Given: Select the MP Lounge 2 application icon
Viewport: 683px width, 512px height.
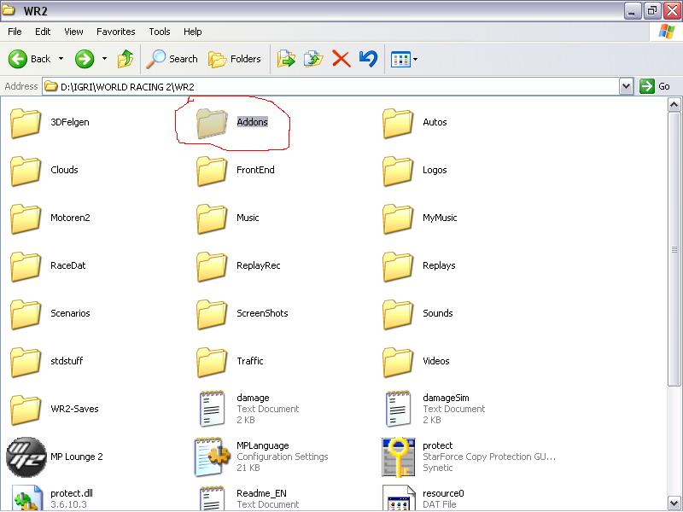Looking at the screenshot, I should tap(26, 457).
